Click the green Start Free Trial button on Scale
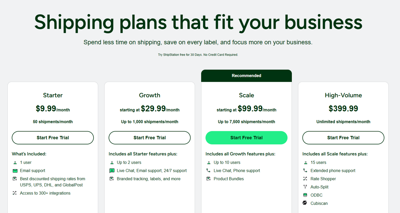Screen dimensions: 400x213 (x=246, y=138)
